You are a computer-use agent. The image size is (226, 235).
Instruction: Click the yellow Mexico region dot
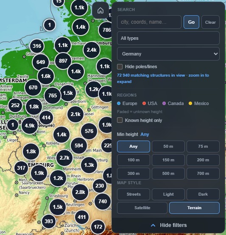coord(190,103)
